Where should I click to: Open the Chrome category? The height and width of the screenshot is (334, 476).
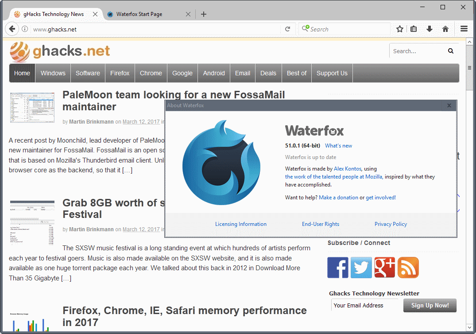(x=151, y=73)
